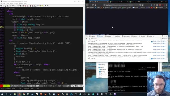Open Firefox page actions ellipsis
This screenshot has width=170, height=96.
tap(138, 5)
